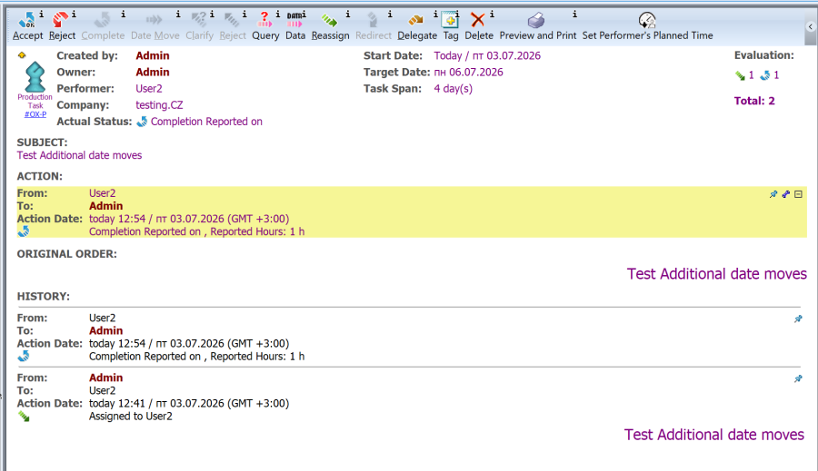Screen dimensions: 818x471
Task: Click the company value 'testing.CZ'
Action: (159, 105)
